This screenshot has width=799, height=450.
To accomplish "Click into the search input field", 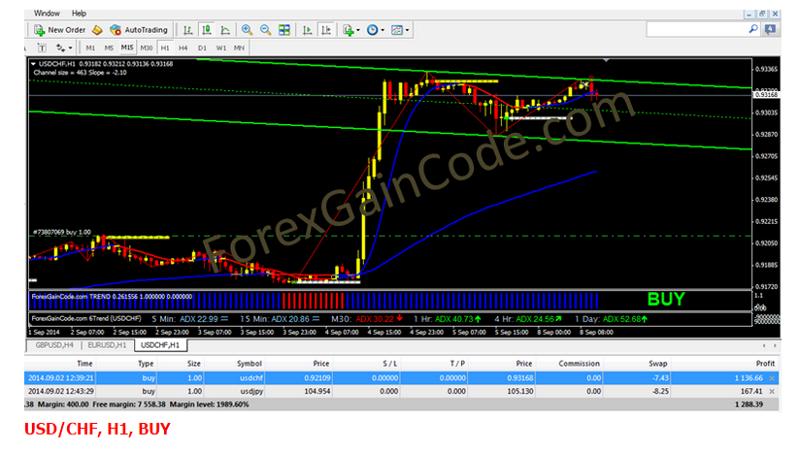I will pos(697,29).
